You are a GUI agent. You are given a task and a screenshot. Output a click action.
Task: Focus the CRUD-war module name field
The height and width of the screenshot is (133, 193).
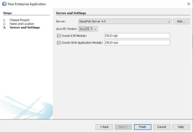point(137,43)
